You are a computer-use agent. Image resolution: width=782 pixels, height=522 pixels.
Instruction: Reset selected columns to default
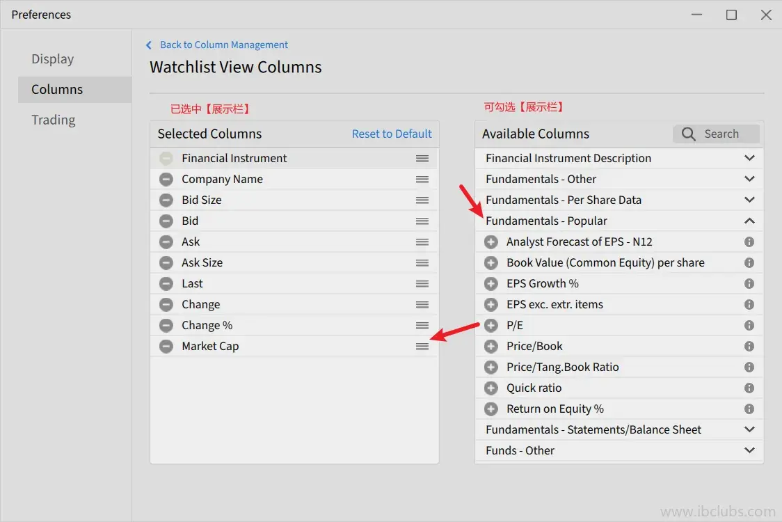point(392,134)
